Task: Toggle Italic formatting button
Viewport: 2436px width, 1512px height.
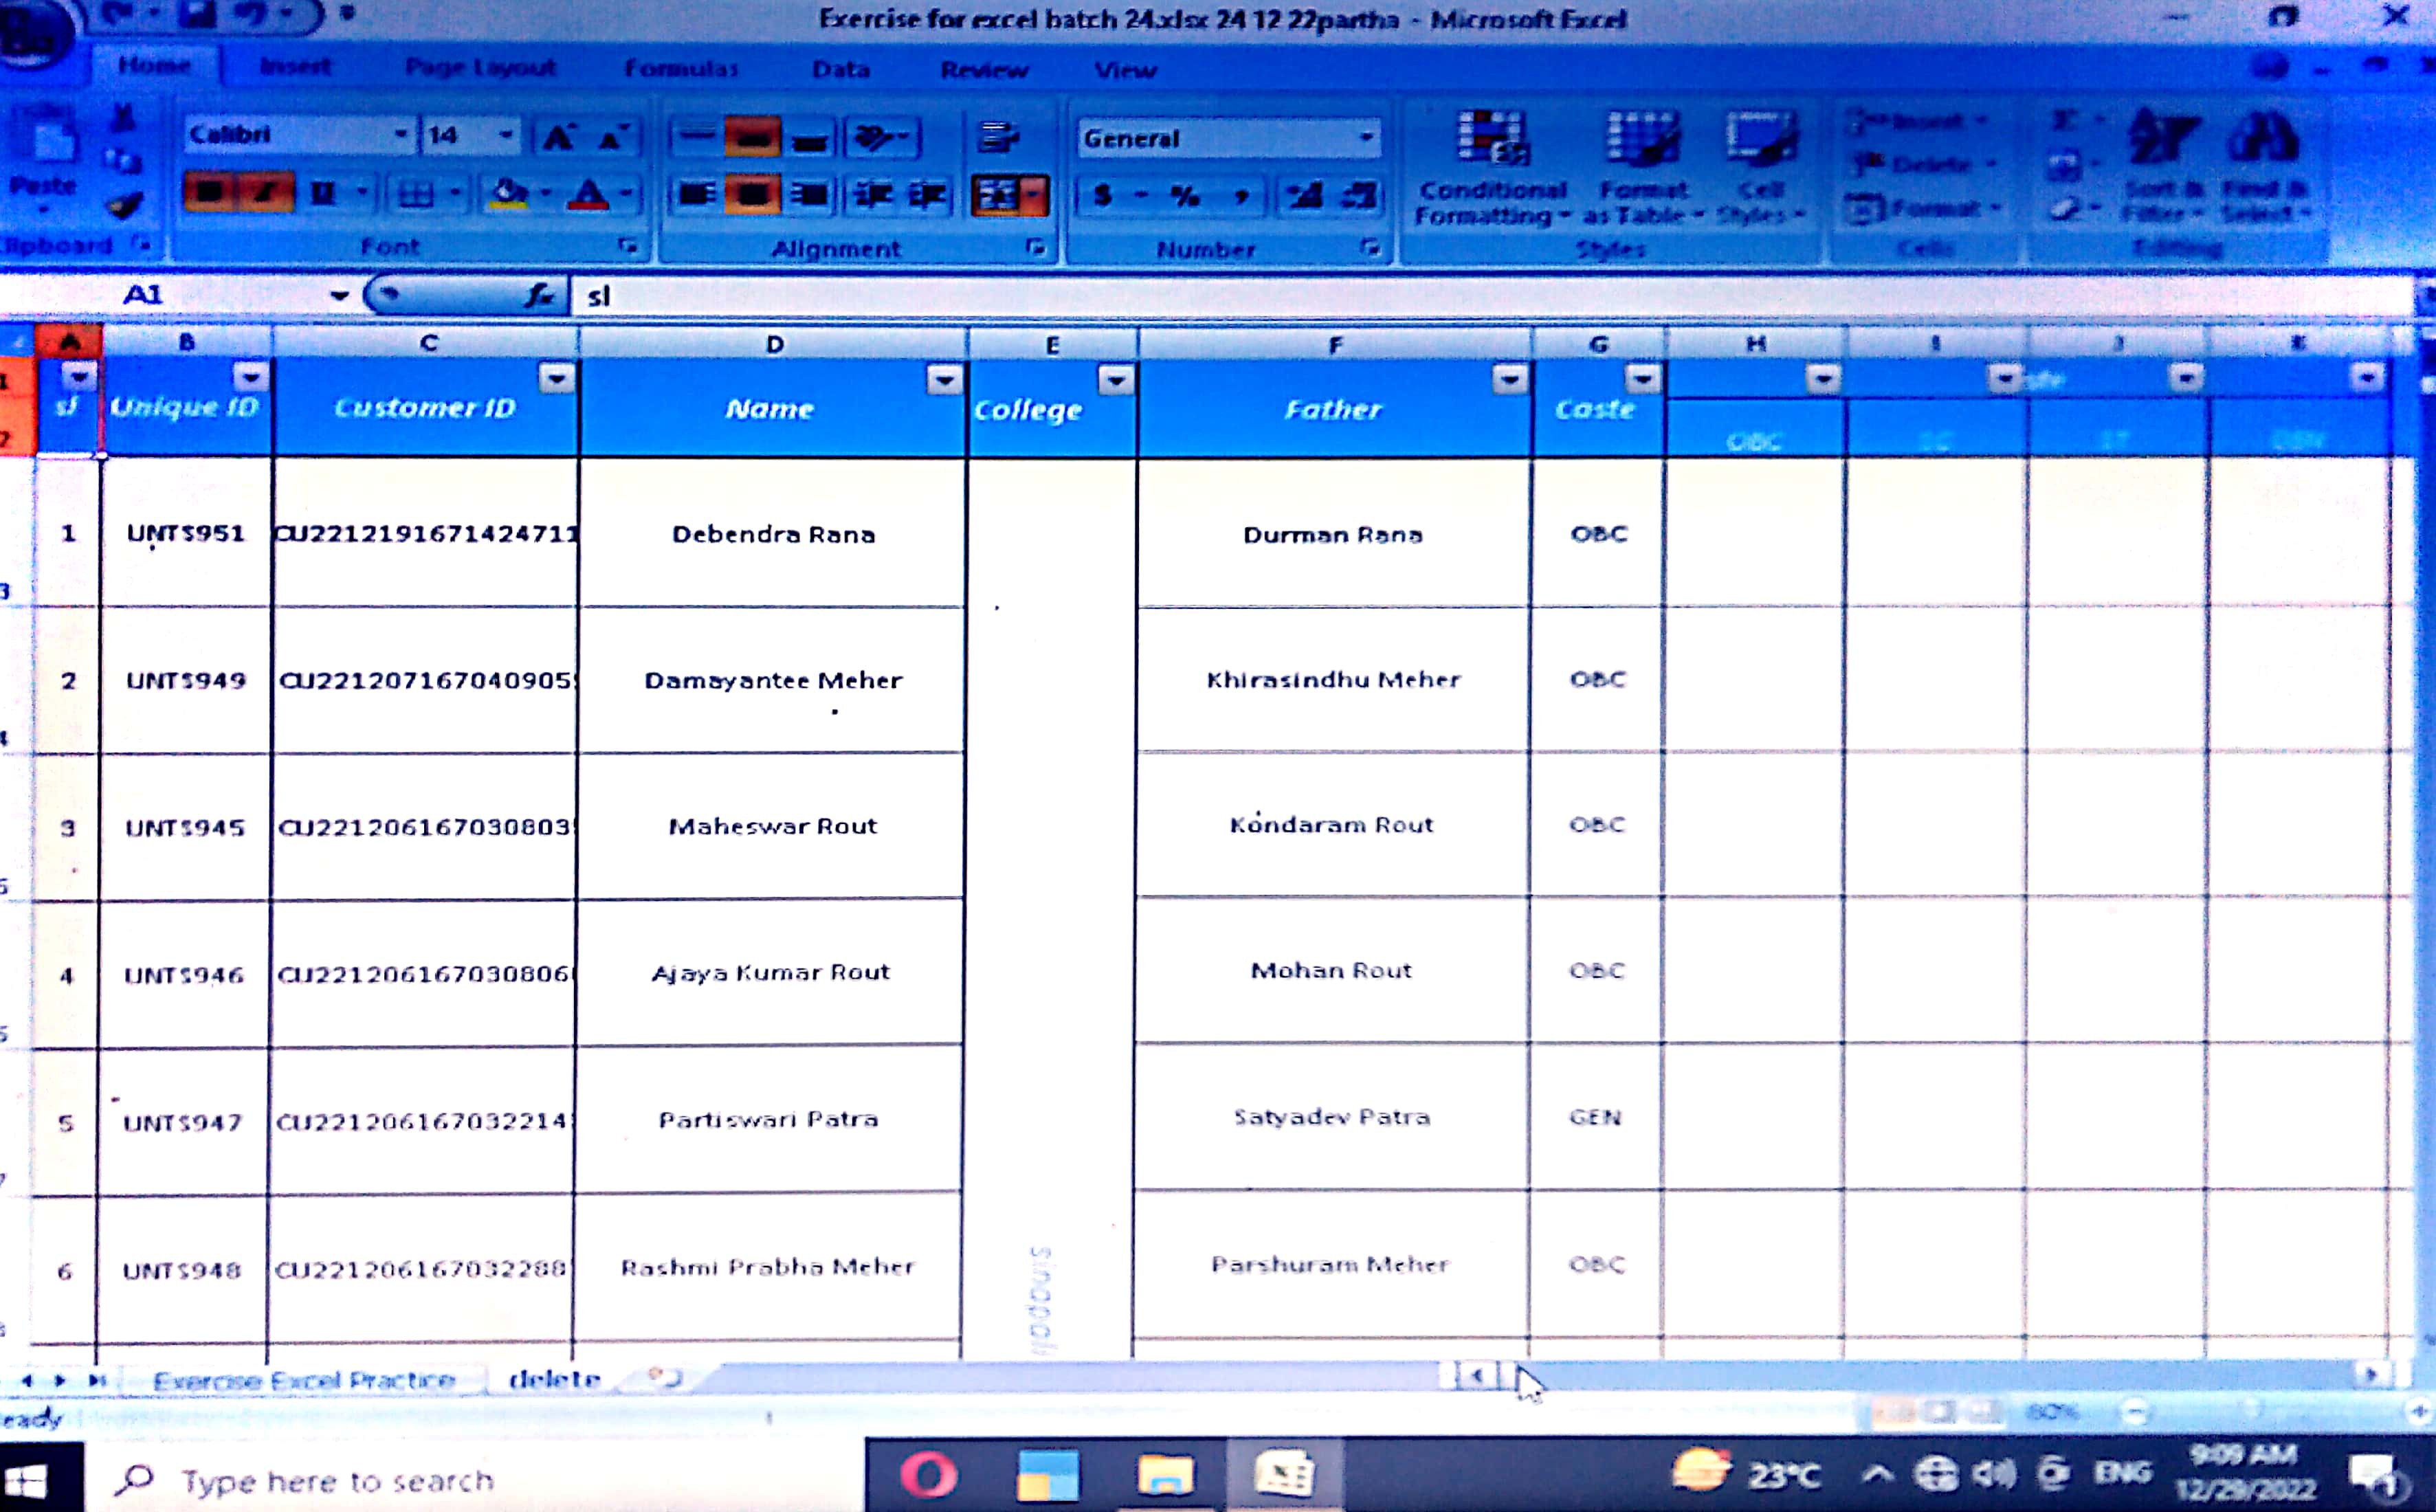Action: pyautogui.click(x=265, y=192)
